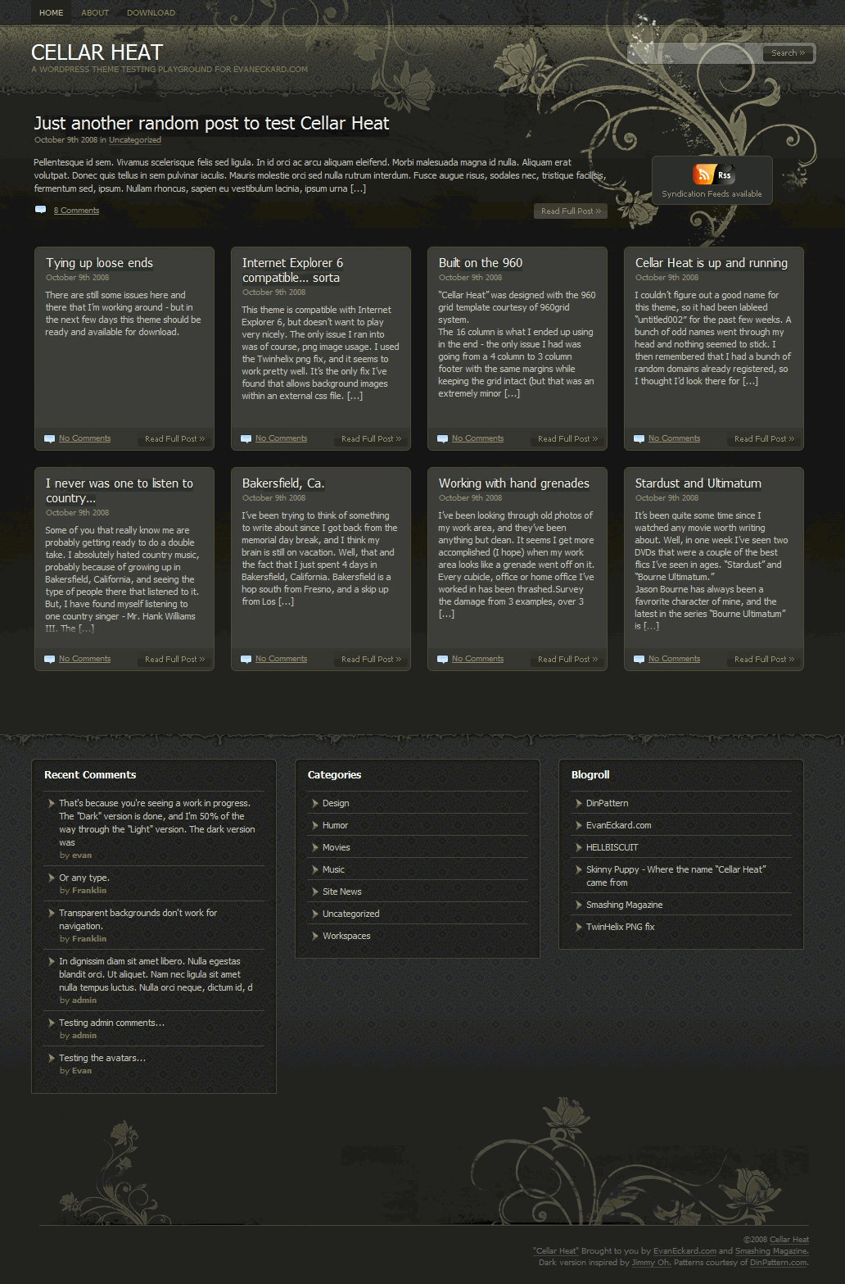Click the orange RSS feed icon
The image size is (845, 1284).
pyautogui.click(x=703, y=174)
